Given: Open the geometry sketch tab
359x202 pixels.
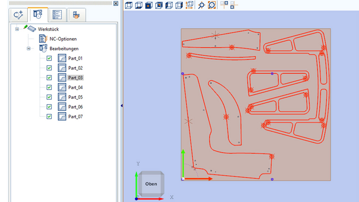Looking at the screenshot, I should pos(18,15).
